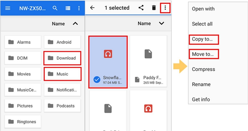This screenshot has height=131, width=248.
Task: Share the selected file
Action: (x=141, y=8)
